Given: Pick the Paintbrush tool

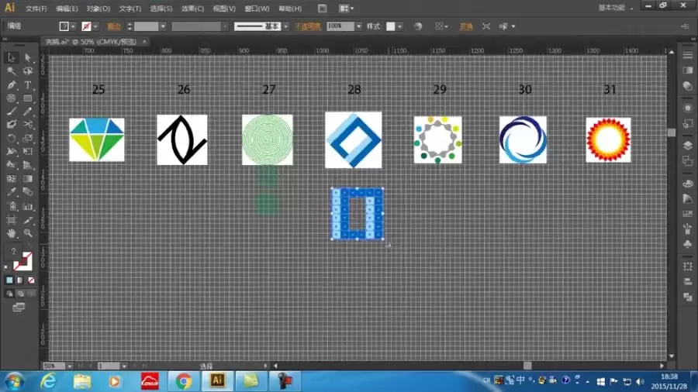Looking at the screenshot, I should coord(11,112).
